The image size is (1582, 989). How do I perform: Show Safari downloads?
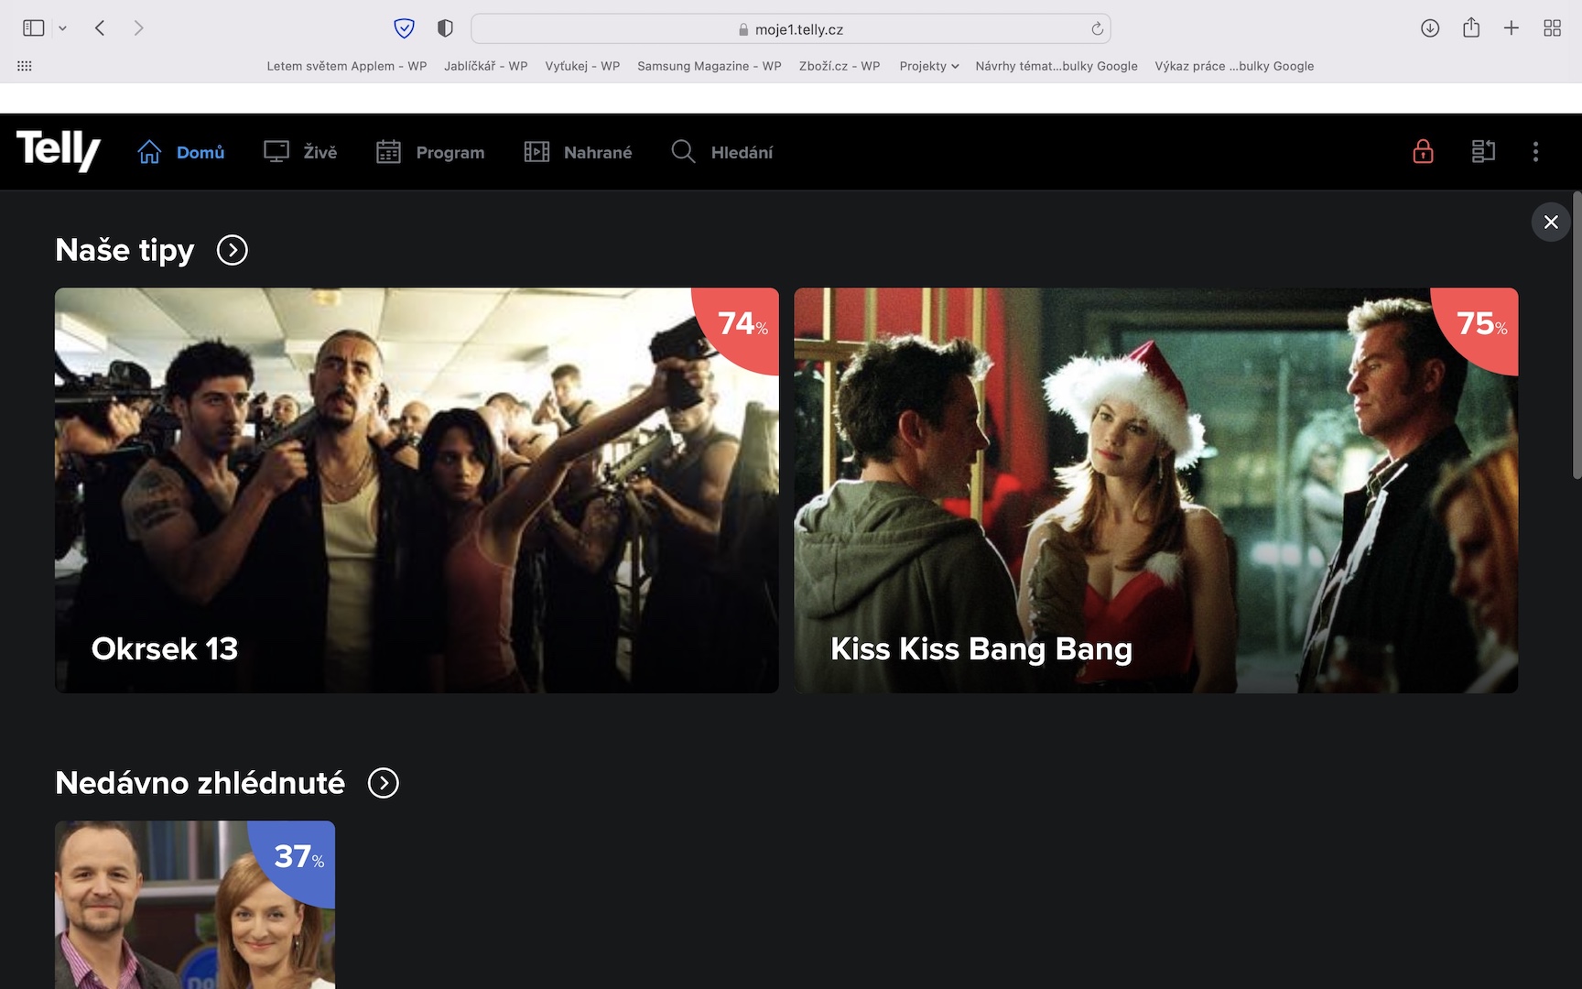click(1430, 28)
